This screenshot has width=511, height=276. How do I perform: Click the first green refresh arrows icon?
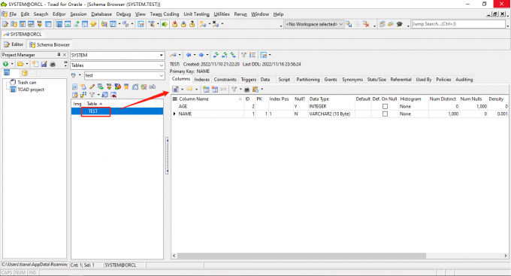(x=216, y=55)
